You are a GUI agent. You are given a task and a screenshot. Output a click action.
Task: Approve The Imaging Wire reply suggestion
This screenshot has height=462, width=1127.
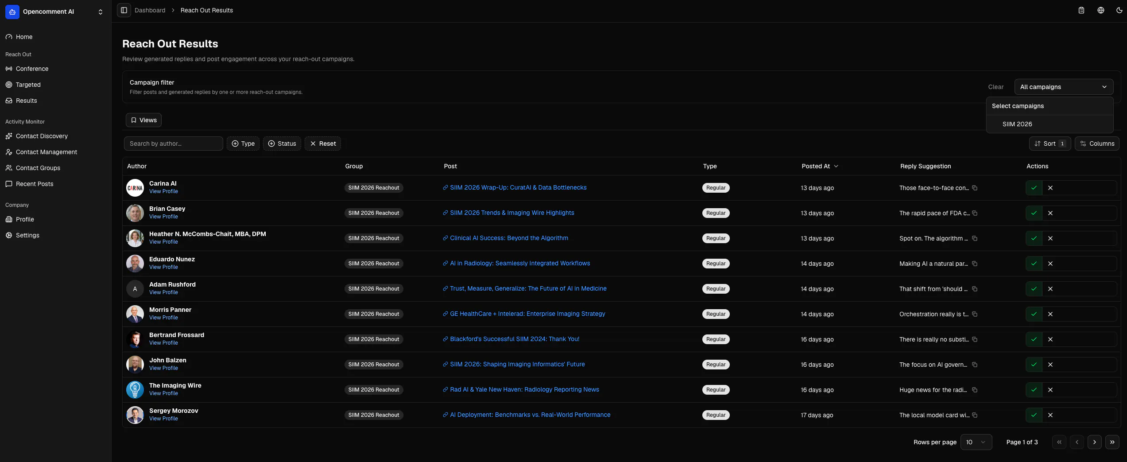point(1034,390)
